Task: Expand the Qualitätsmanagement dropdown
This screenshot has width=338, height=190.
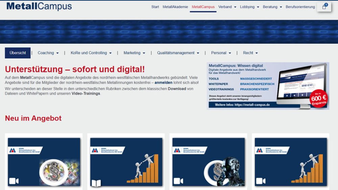Action: pos(178,53)
